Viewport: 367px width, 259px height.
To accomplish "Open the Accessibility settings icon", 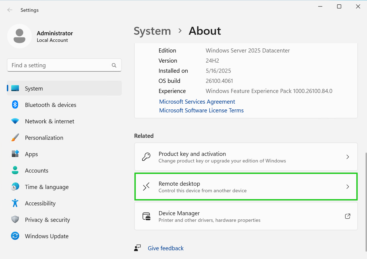I will (15, 203).
